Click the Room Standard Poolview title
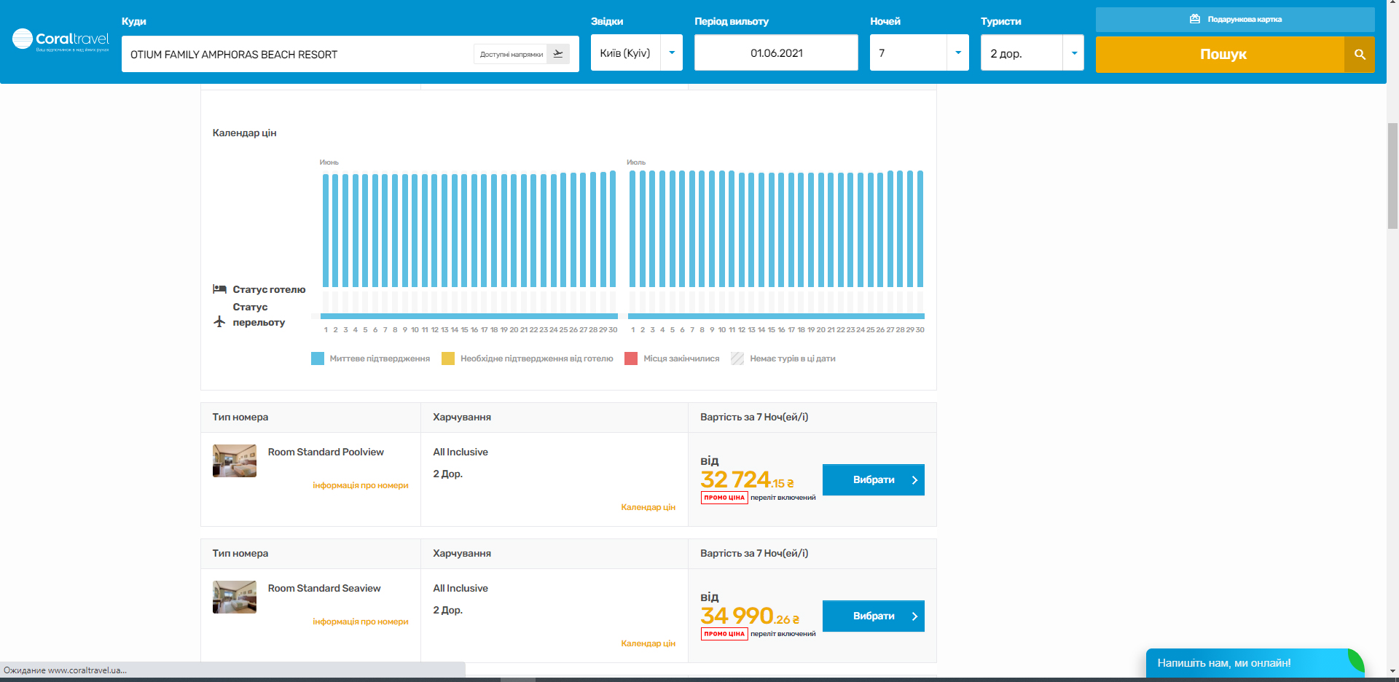Screen dimensions: 1399x682 [326, 452]
